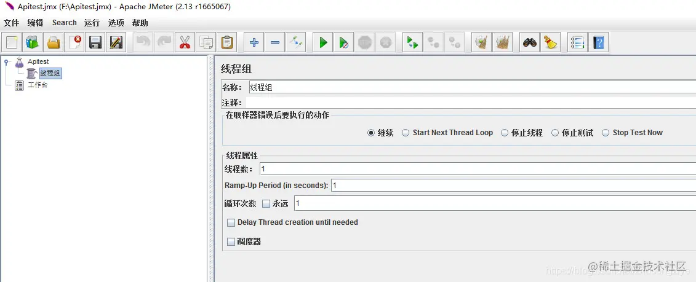Start the test with green Play icon
This screenshot has width=696, height=282.
322,42
